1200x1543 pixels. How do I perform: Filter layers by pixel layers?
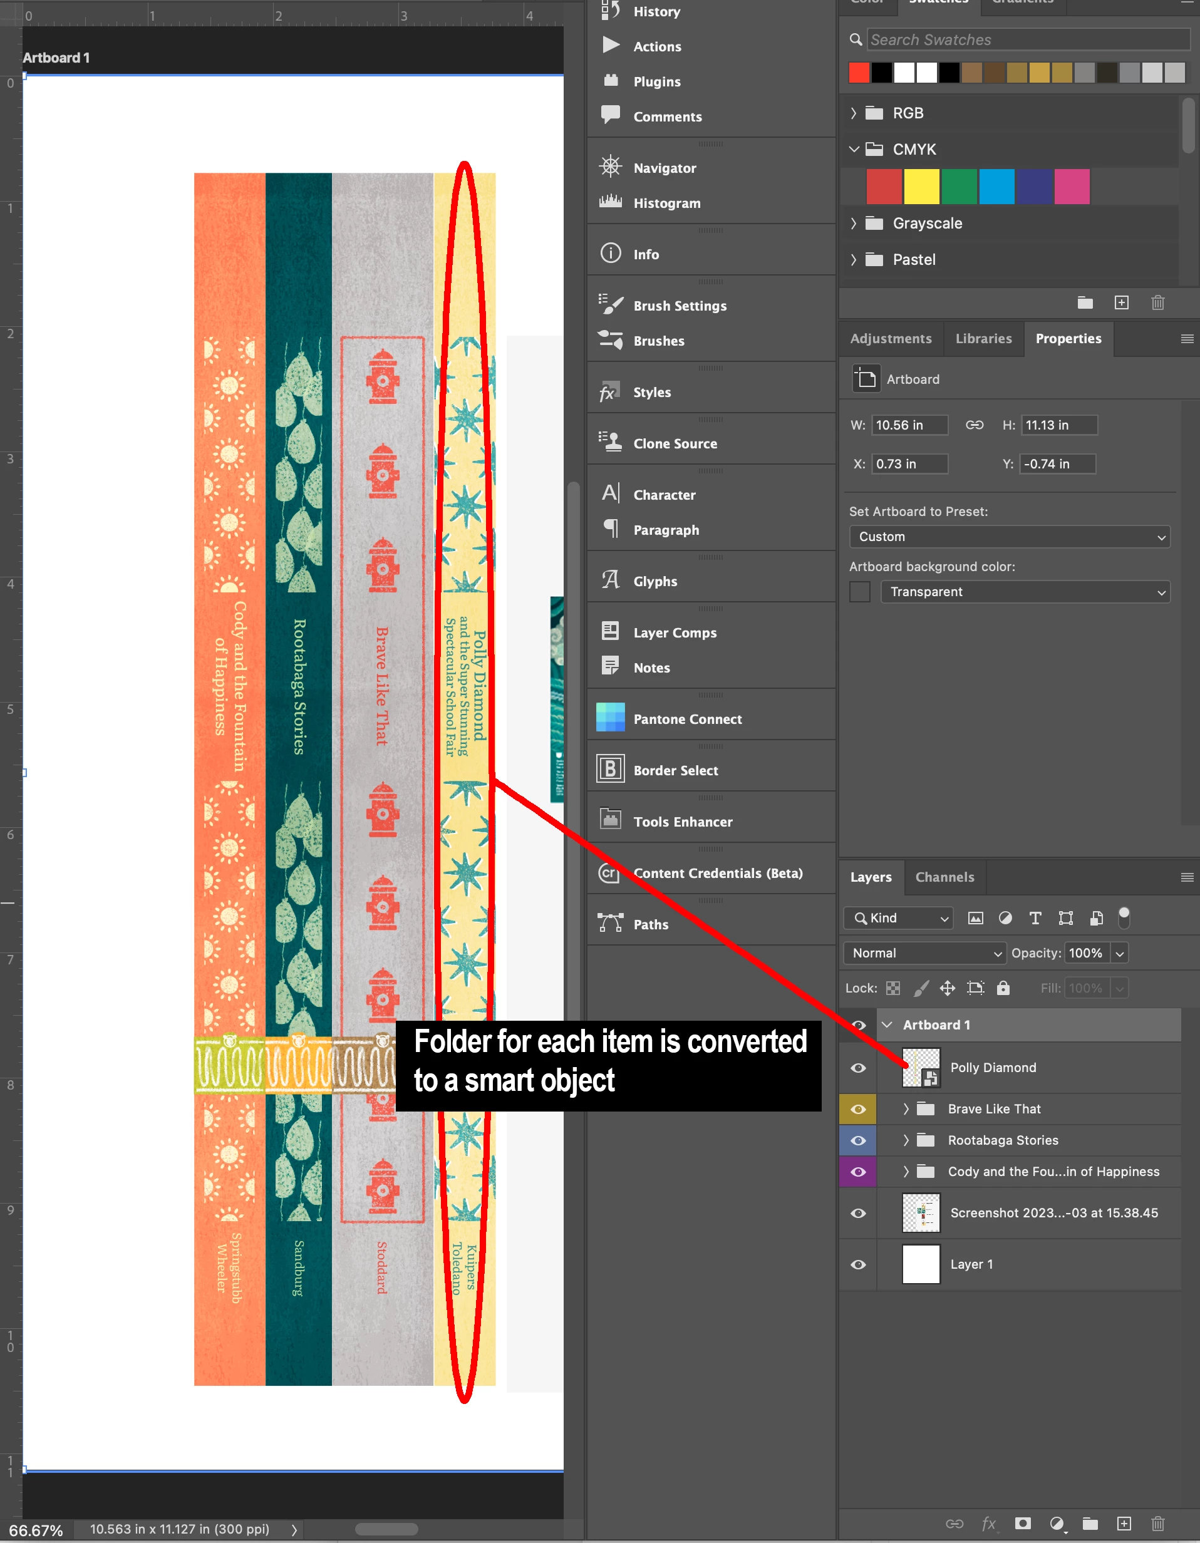(975, 919)
